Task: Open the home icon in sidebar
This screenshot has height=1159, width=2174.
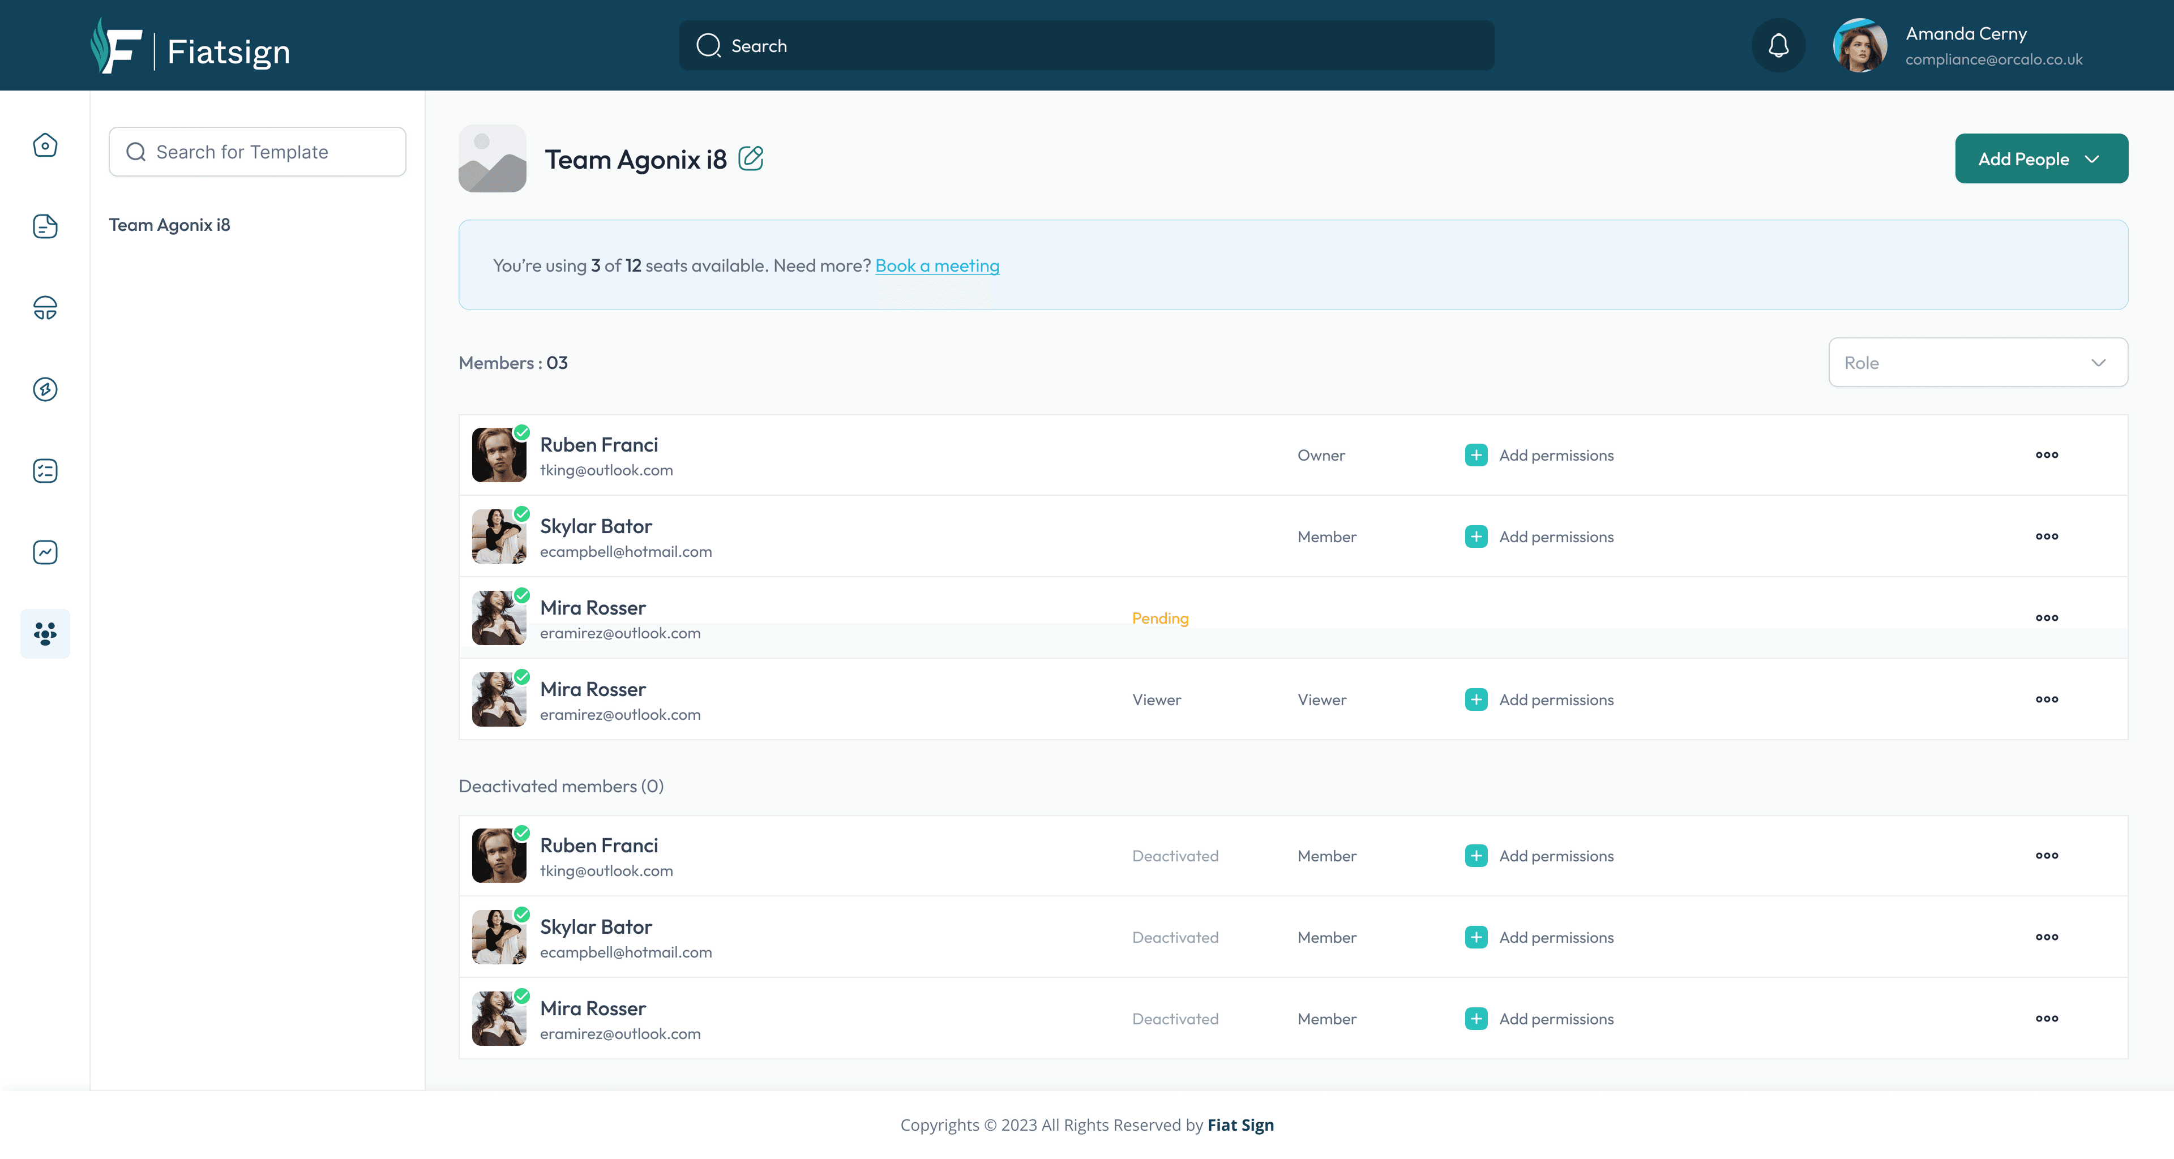Action: (x=45, y=145)
